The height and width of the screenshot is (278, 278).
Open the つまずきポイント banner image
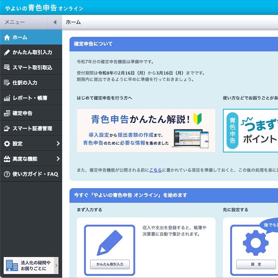tap(250, 131)
